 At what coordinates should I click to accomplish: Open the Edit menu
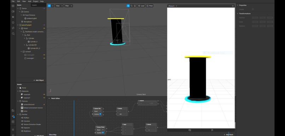point(18,1)
